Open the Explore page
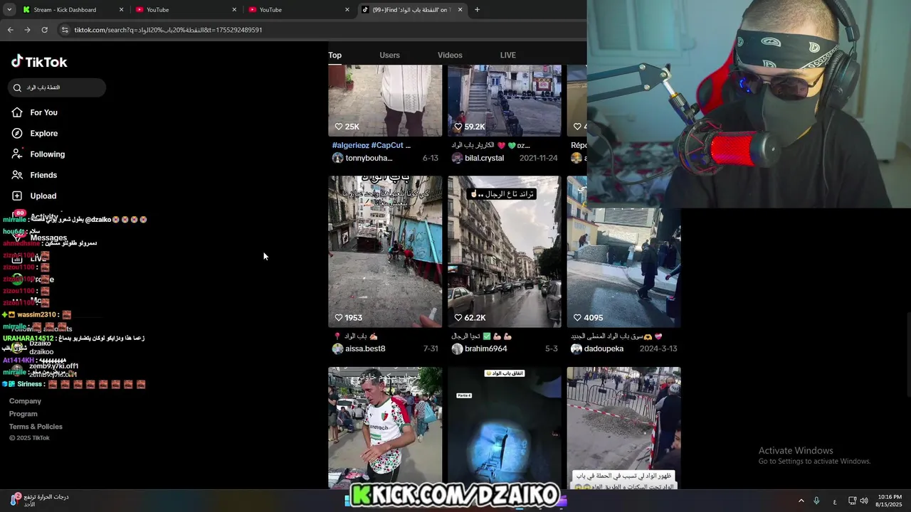The height and width of the screenshot is (512, 911). click(x=35, y=133)
